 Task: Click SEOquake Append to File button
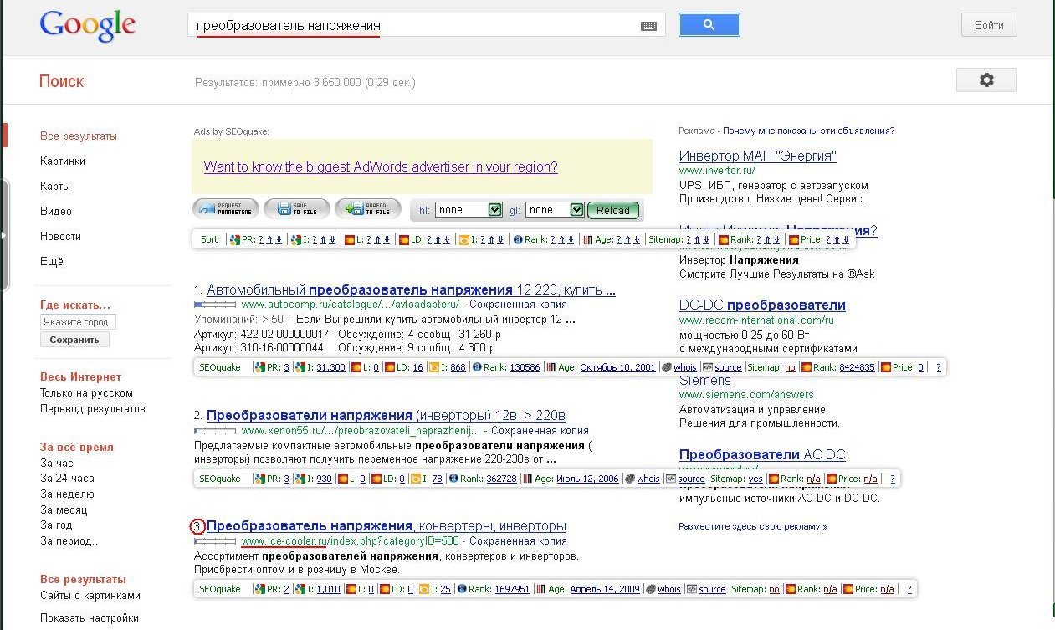pos(367,209)
